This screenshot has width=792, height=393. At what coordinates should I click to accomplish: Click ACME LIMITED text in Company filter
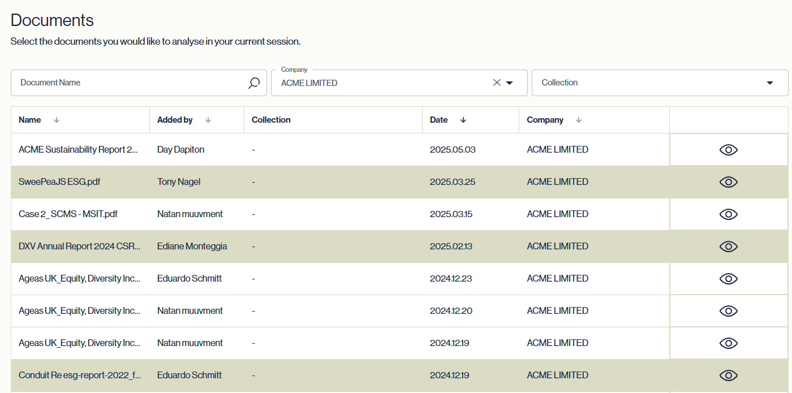click(309, 83)
